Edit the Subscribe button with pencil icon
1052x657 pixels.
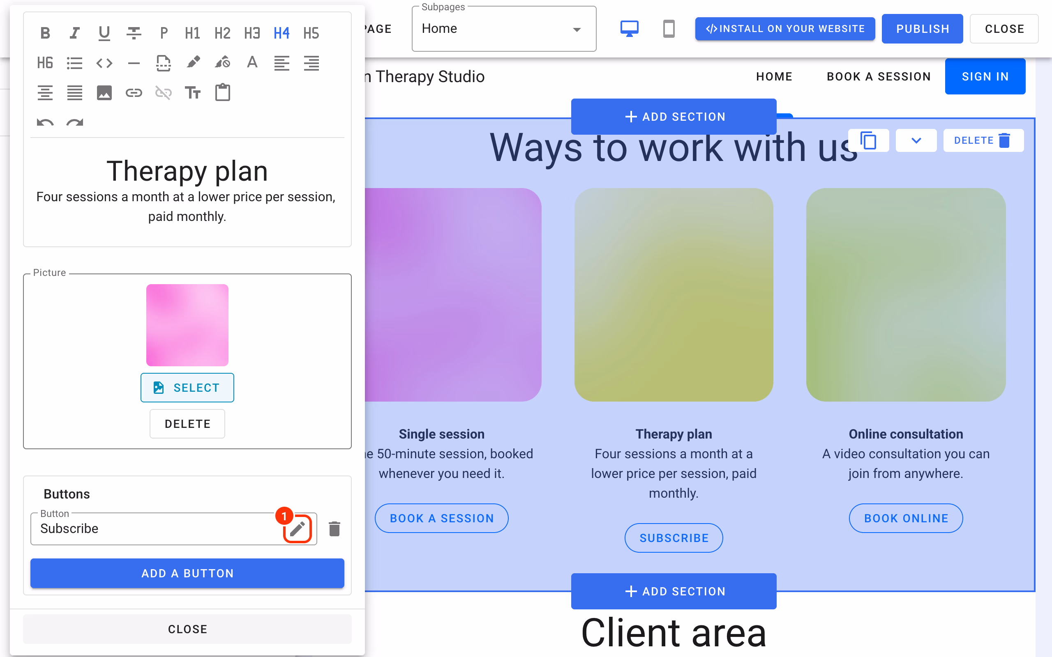point(298,529)
